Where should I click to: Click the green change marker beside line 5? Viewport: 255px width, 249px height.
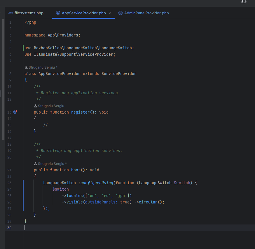[23, 48]
